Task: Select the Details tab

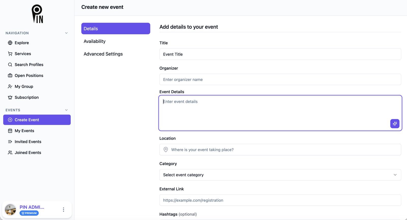Action: click(x=115, y=29)
